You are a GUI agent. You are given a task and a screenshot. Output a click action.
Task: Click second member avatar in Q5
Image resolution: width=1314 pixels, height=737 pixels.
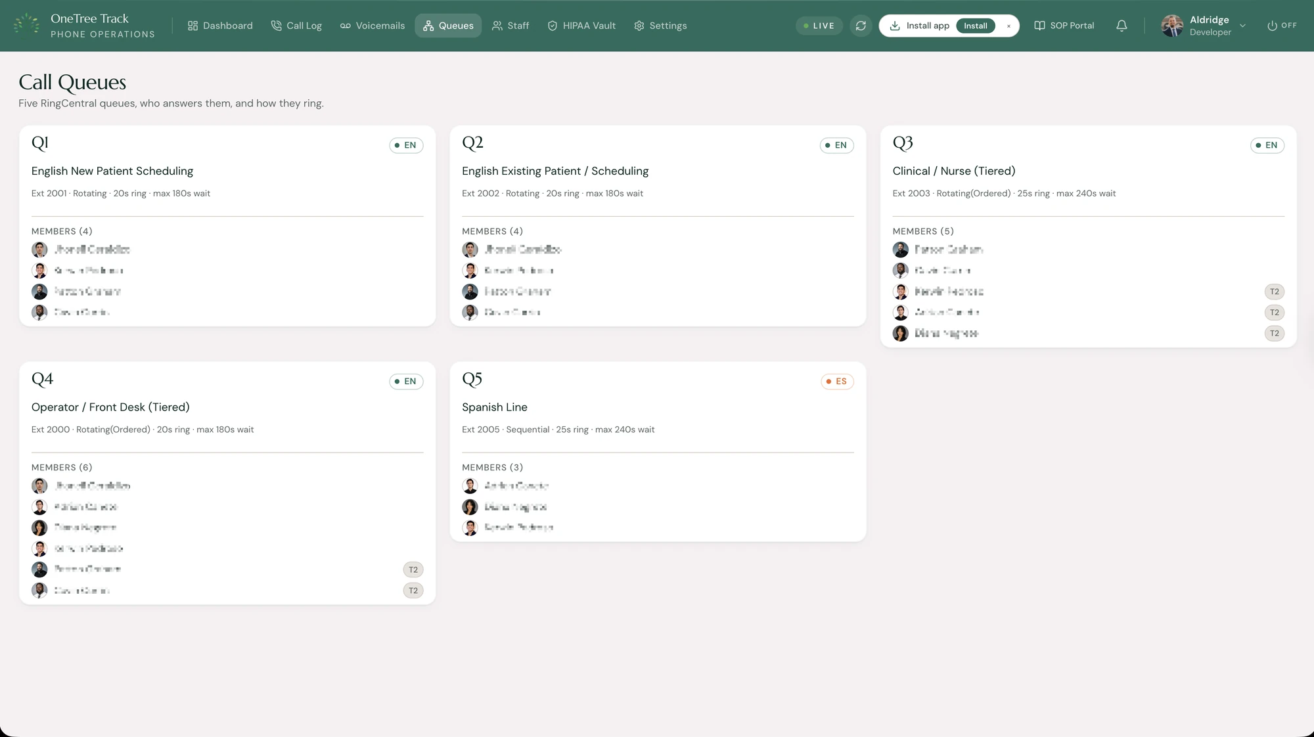click(470, 507)
